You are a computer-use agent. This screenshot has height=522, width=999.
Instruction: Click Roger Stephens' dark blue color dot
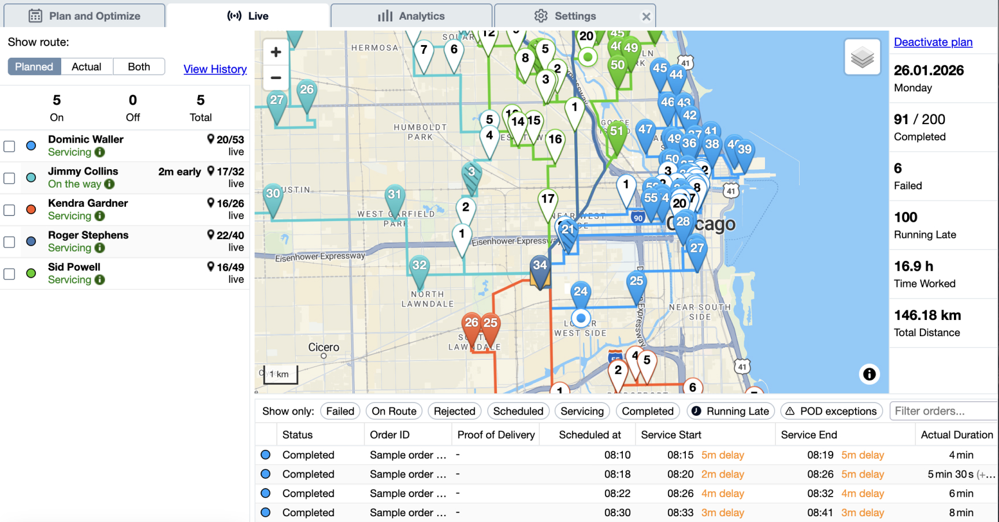(x=31, y=241)
